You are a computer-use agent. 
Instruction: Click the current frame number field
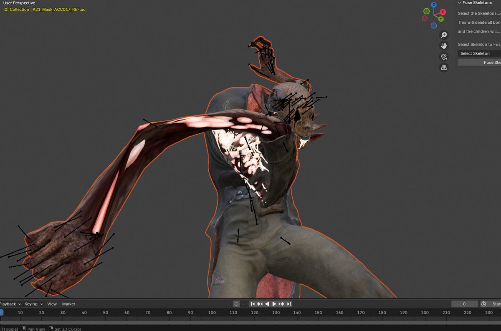tap(464, 304)
